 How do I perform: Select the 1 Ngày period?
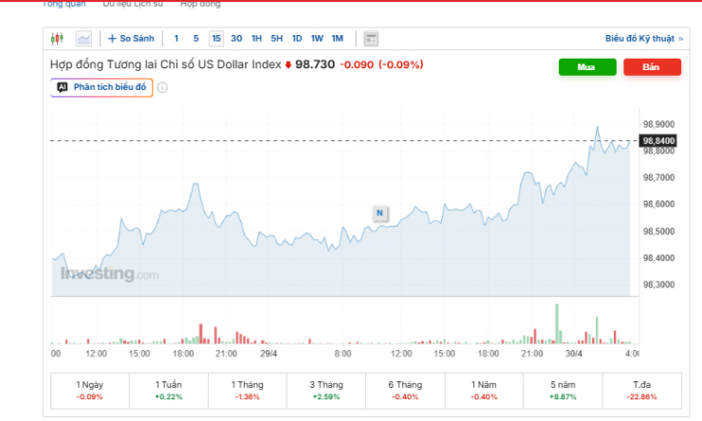point(89,391)
